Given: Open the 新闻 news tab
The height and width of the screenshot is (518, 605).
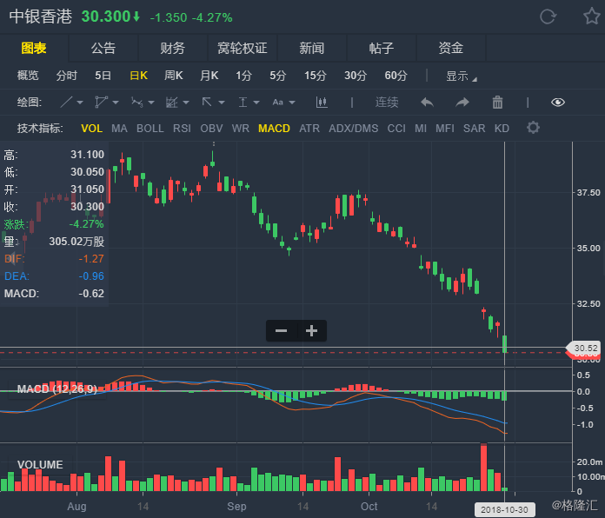Looking at the screenshot, I should [x=312, y=48].
